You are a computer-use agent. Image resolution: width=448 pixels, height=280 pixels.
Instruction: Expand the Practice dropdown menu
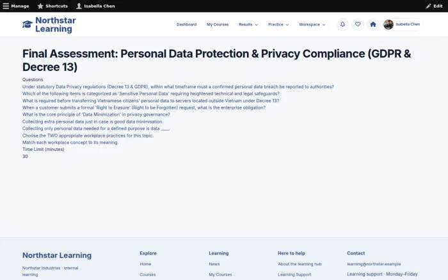(x=278, y=24)
